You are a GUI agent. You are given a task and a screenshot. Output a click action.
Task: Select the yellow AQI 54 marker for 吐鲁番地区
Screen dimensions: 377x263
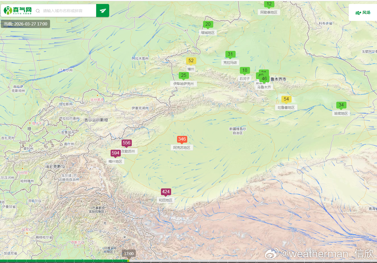tap(286, 99)
